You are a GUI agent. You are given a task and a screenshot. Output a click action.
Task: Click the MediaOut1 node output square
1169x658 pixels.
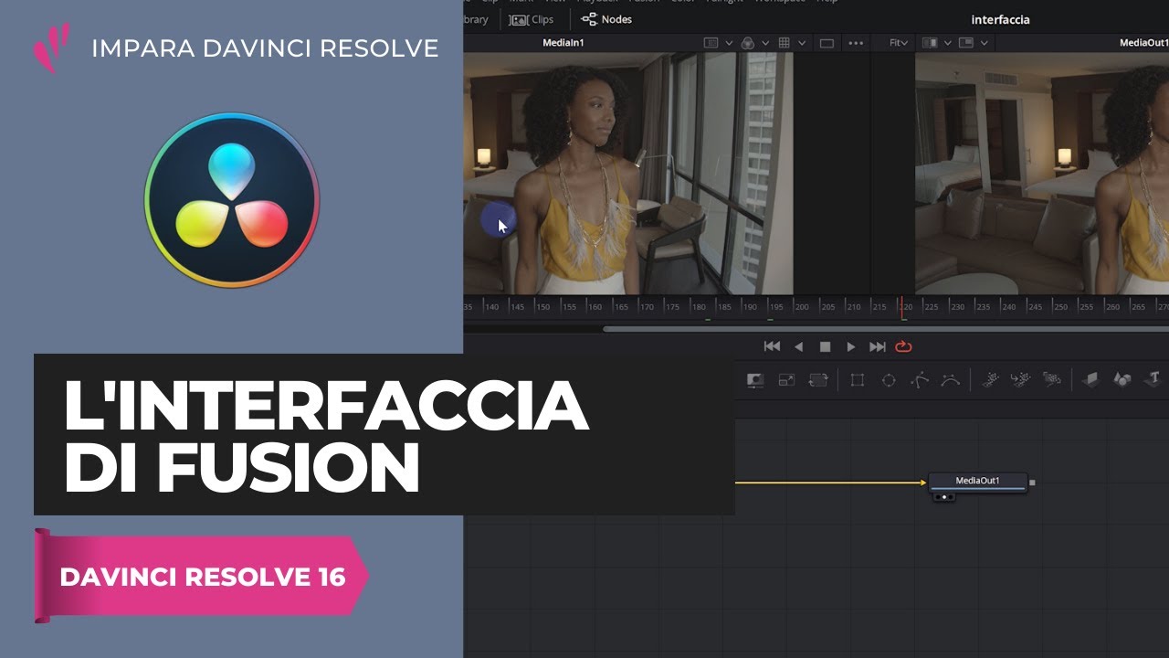coord(1032,482)
